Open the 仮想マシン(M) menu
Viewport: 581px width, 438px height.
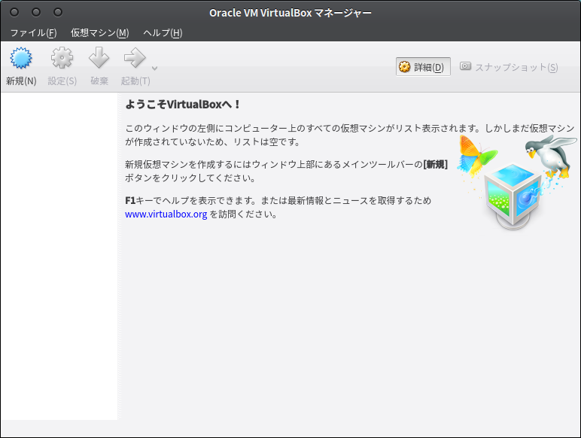(x=99, y=32)
